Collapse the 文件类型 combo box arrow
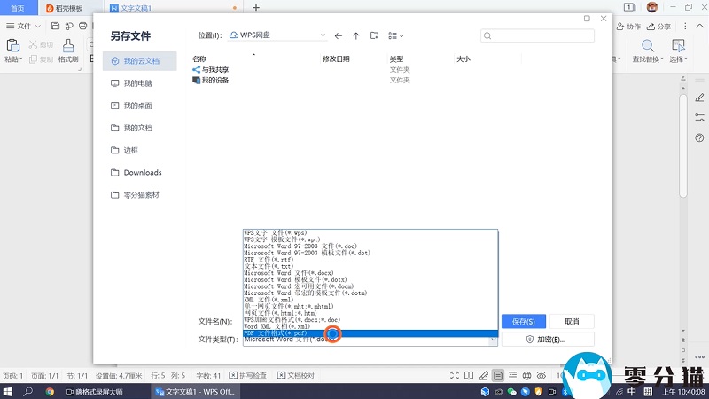The width and height of the screenshot is (709, 399). click(x=493, y=340)
